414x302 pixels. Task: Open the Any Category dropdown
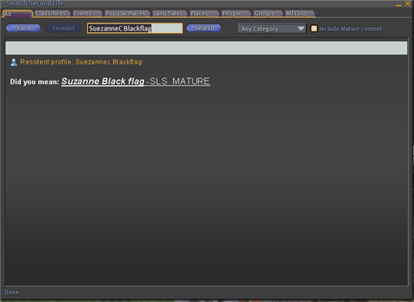[272, 28]
